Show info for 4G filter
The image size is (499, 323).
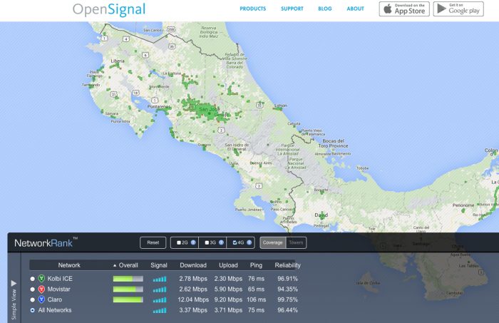(x=249, y=242)
